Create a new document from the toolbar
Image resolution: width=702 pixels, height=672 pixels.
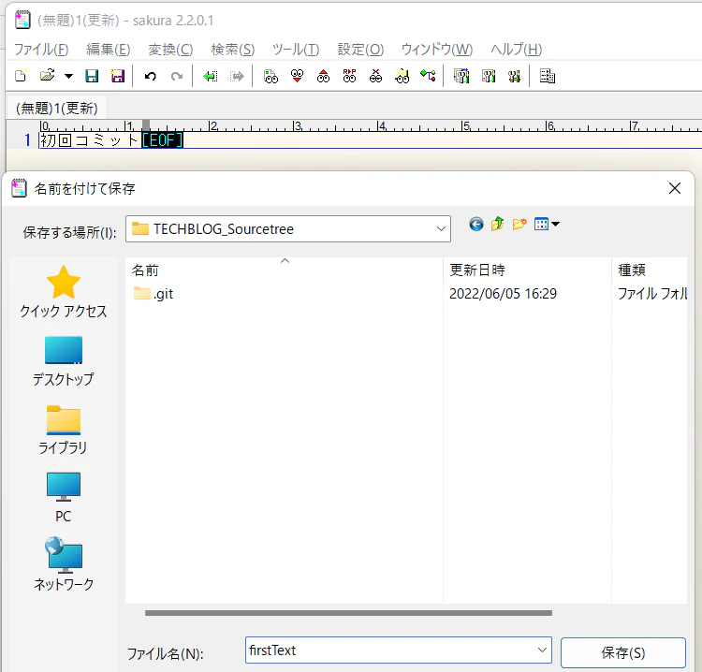coord(21,76)
